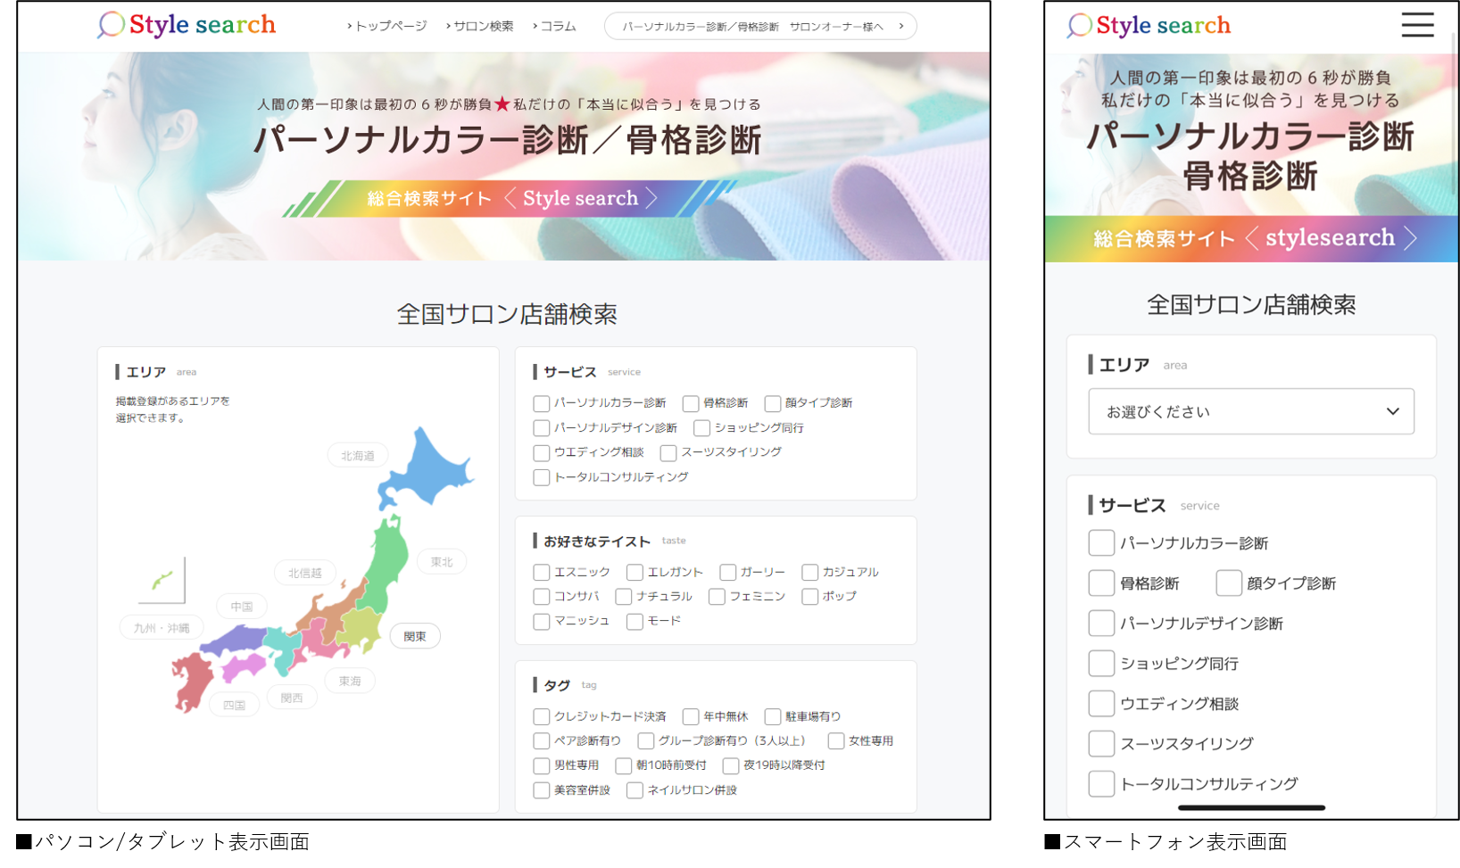
Task: Check the エレガント taste checkbox
Action: [635, 572]
